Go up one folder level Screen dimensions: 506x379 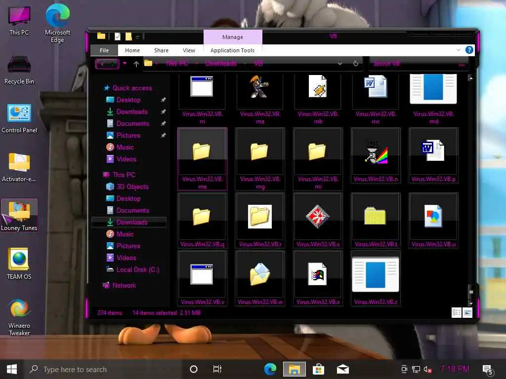click(x=136, y=64)
